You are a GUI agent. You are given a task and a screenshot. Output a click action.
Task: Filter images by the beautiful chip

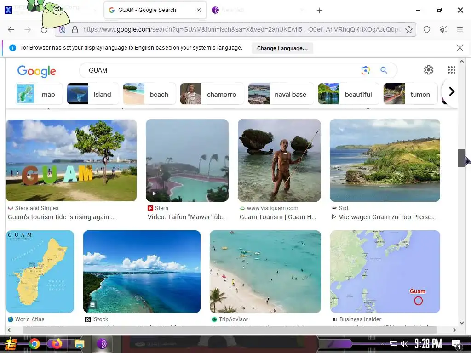point(349,94)
